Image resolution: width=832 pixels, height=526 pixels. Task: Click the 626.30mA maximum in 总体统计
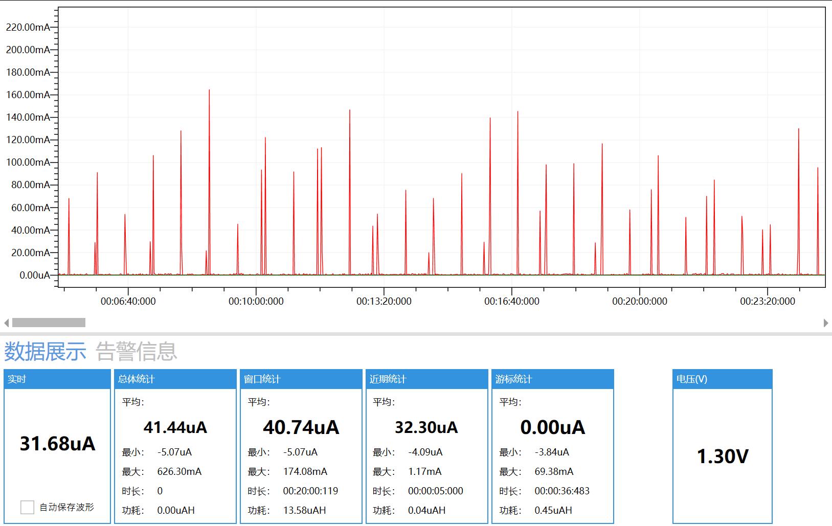pyautogui.click(x=179, y=471)
